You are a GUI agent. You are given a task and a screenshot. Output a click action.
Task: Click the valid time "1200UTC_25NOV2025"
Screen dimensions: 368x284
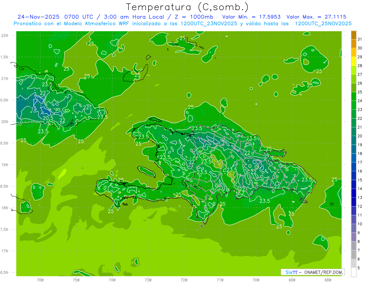point(323,24)
